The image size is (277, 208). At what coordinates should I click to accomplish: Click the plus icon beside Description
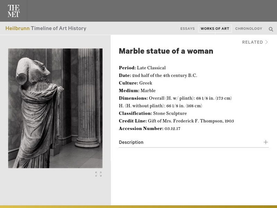[266, 142]
